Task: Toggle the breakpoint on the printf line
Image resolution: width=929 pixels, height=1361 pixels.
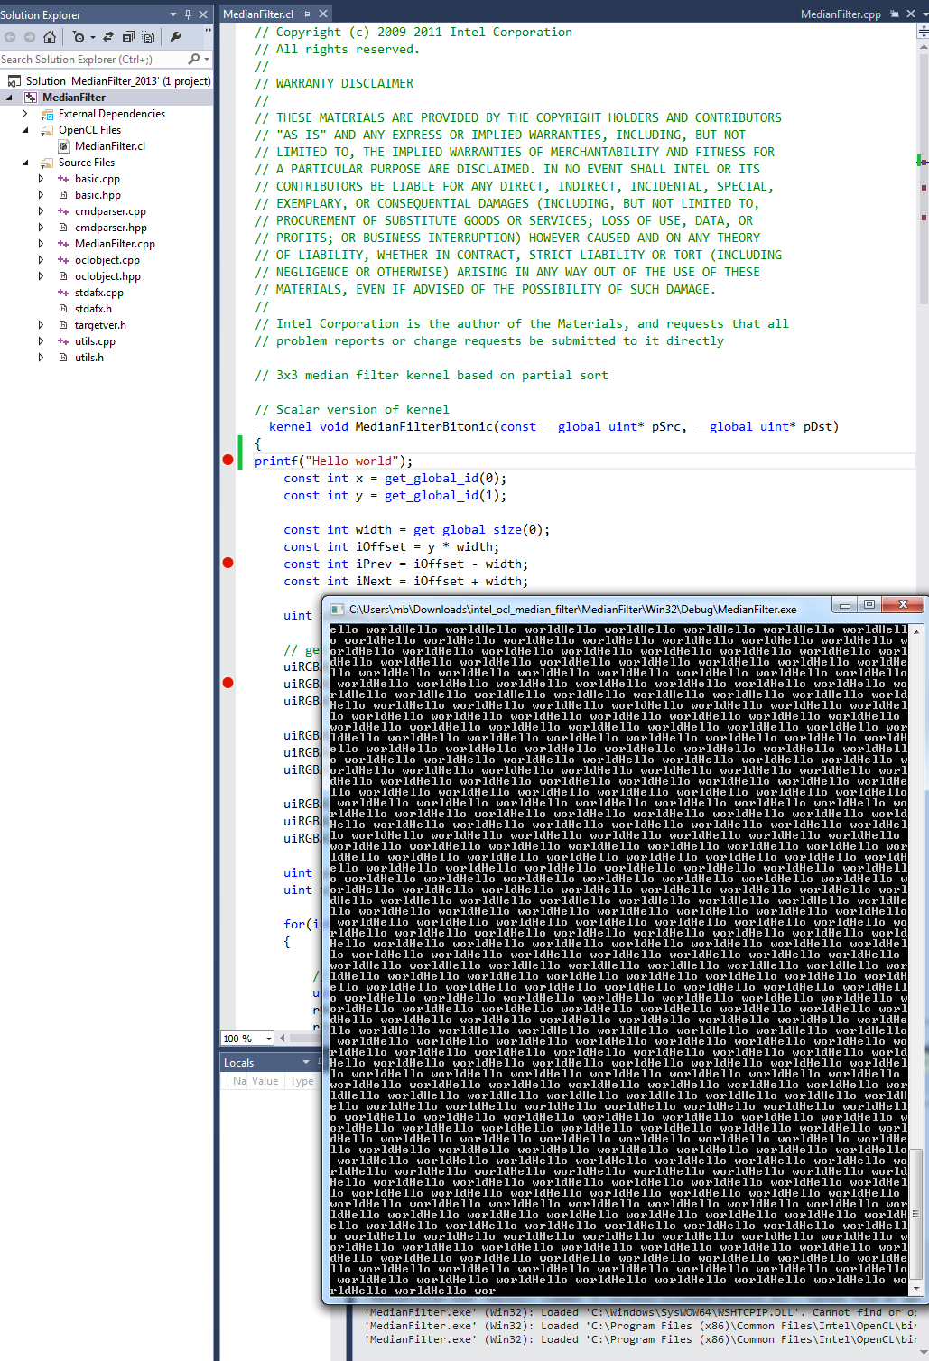Action: point(228,461)
